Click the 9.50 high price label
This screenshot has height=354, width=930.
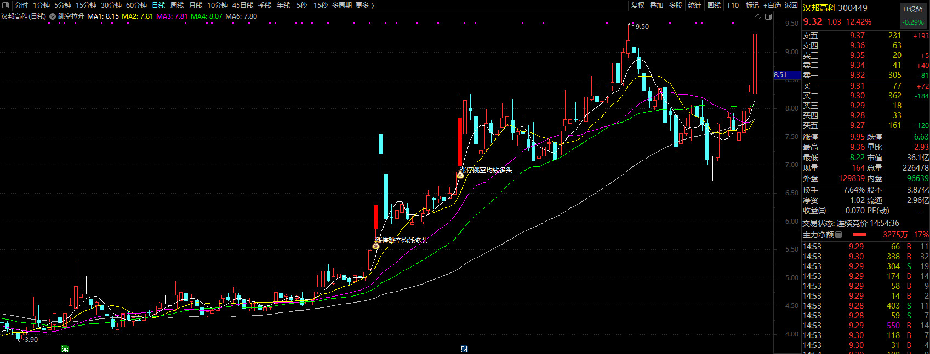pos(642,26)
